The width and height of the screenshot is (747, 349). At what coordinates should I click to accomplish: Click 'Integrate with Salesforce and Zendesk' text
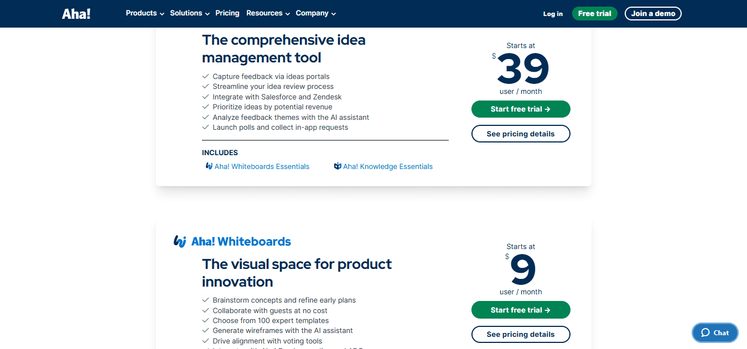tap(277, 97)
